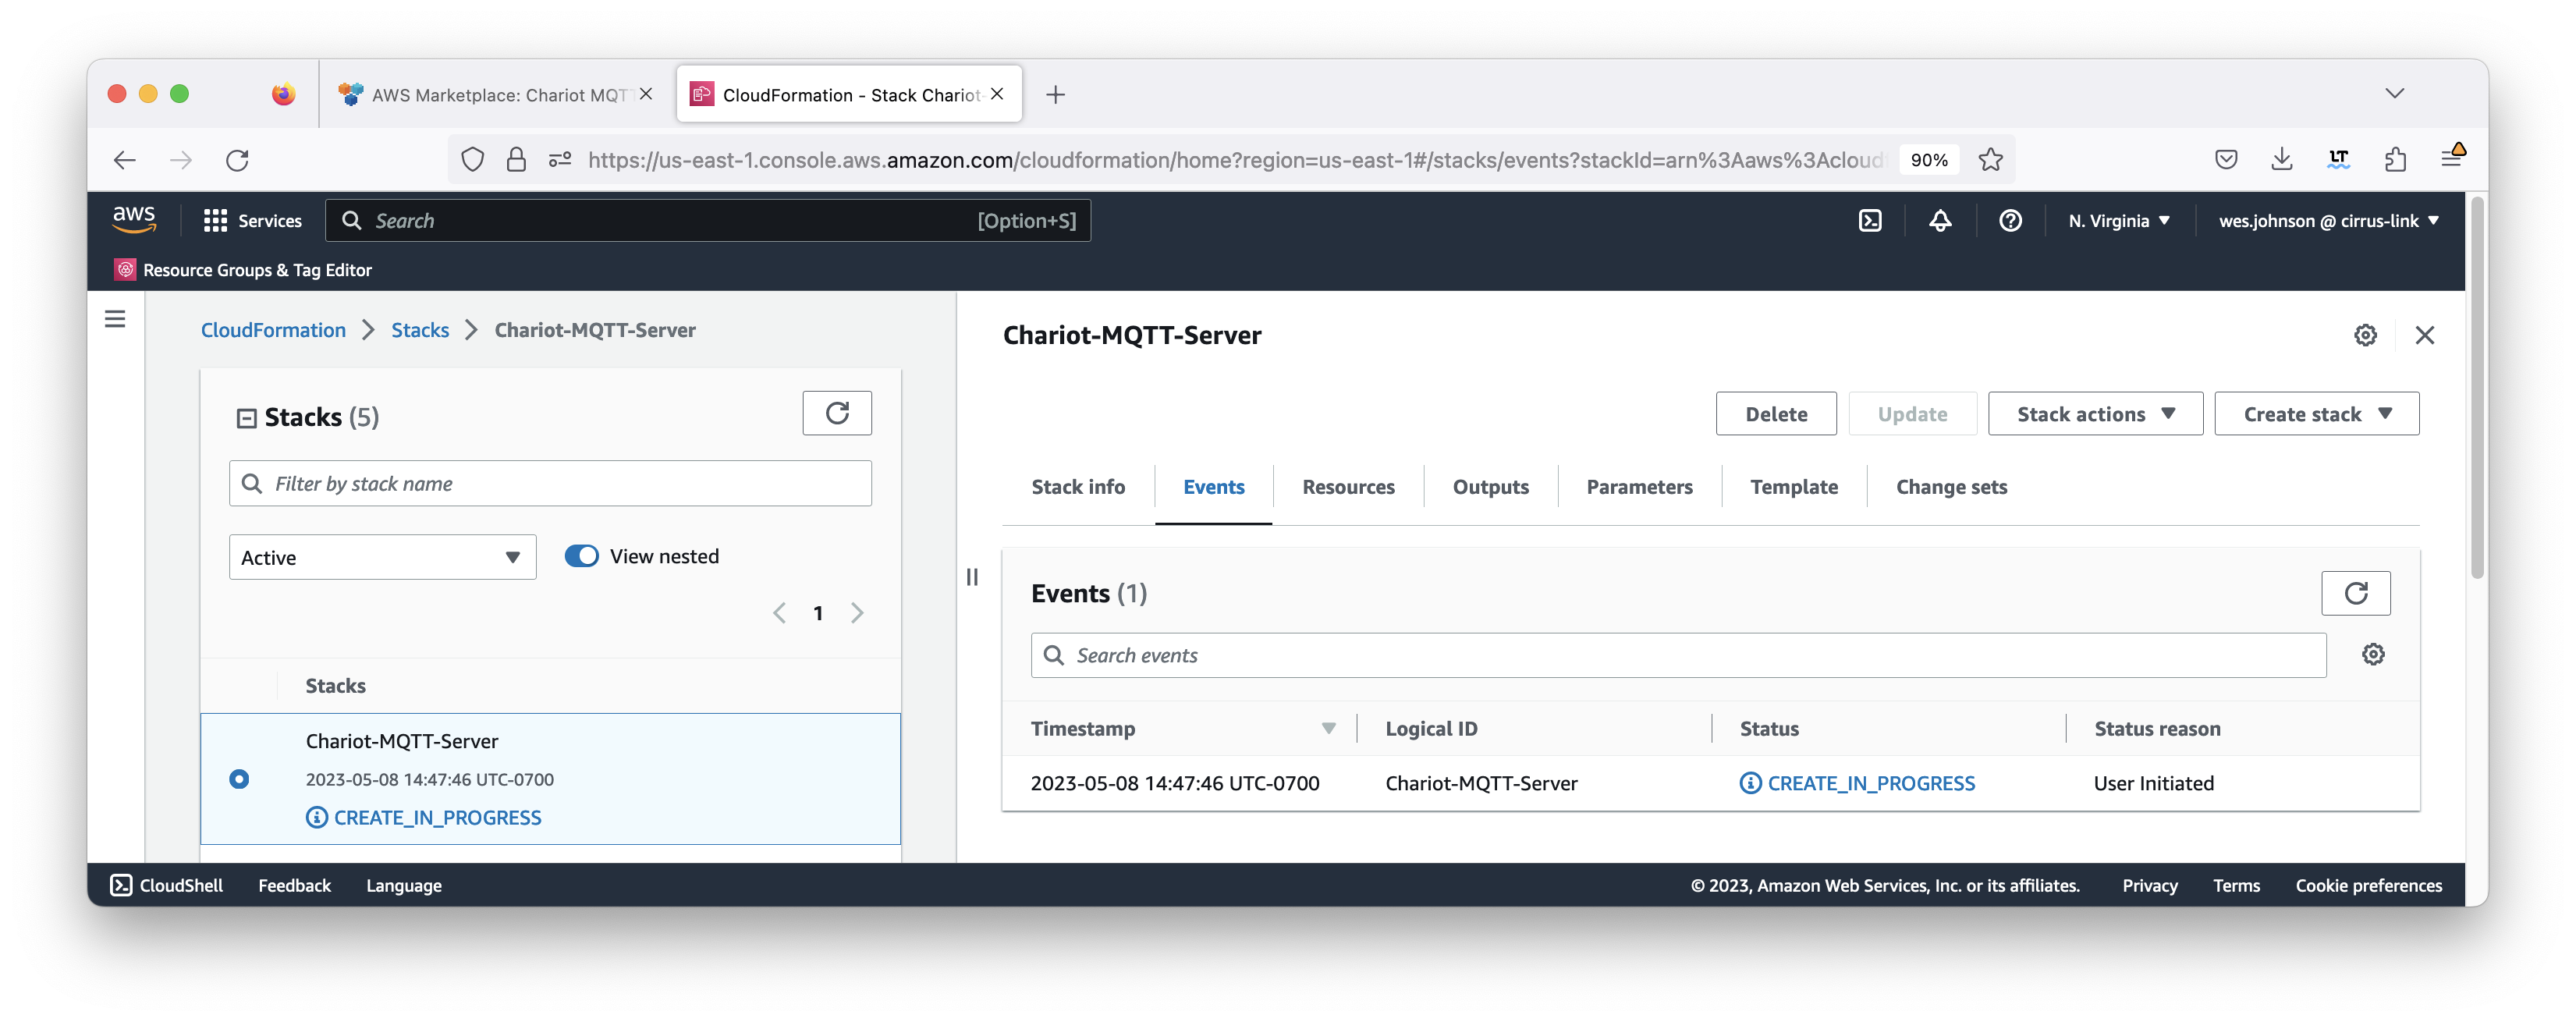Refresh the Events list
This screenshot has width=2576, height=1022.
coord(2355,593)
